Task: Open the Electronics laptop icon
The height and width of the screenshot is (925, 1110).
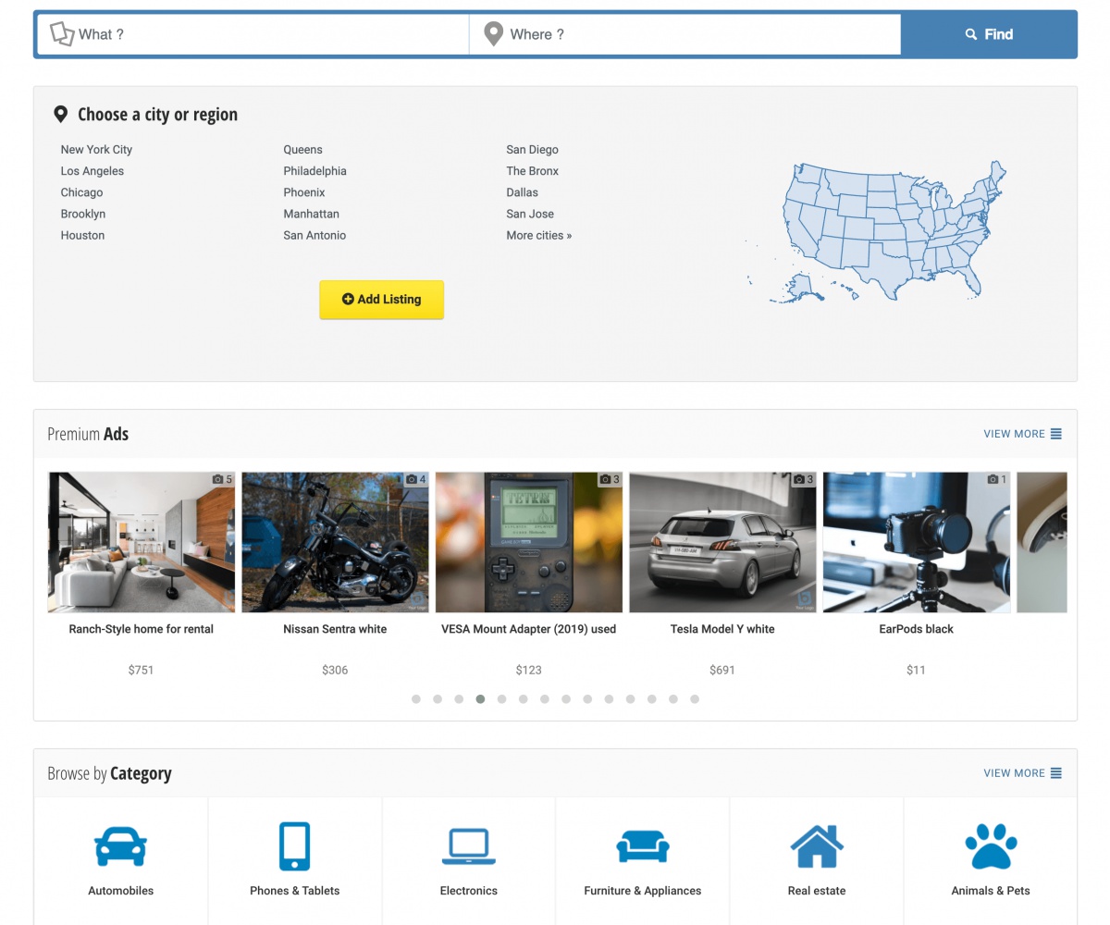Action: click(x=468, y=846)
